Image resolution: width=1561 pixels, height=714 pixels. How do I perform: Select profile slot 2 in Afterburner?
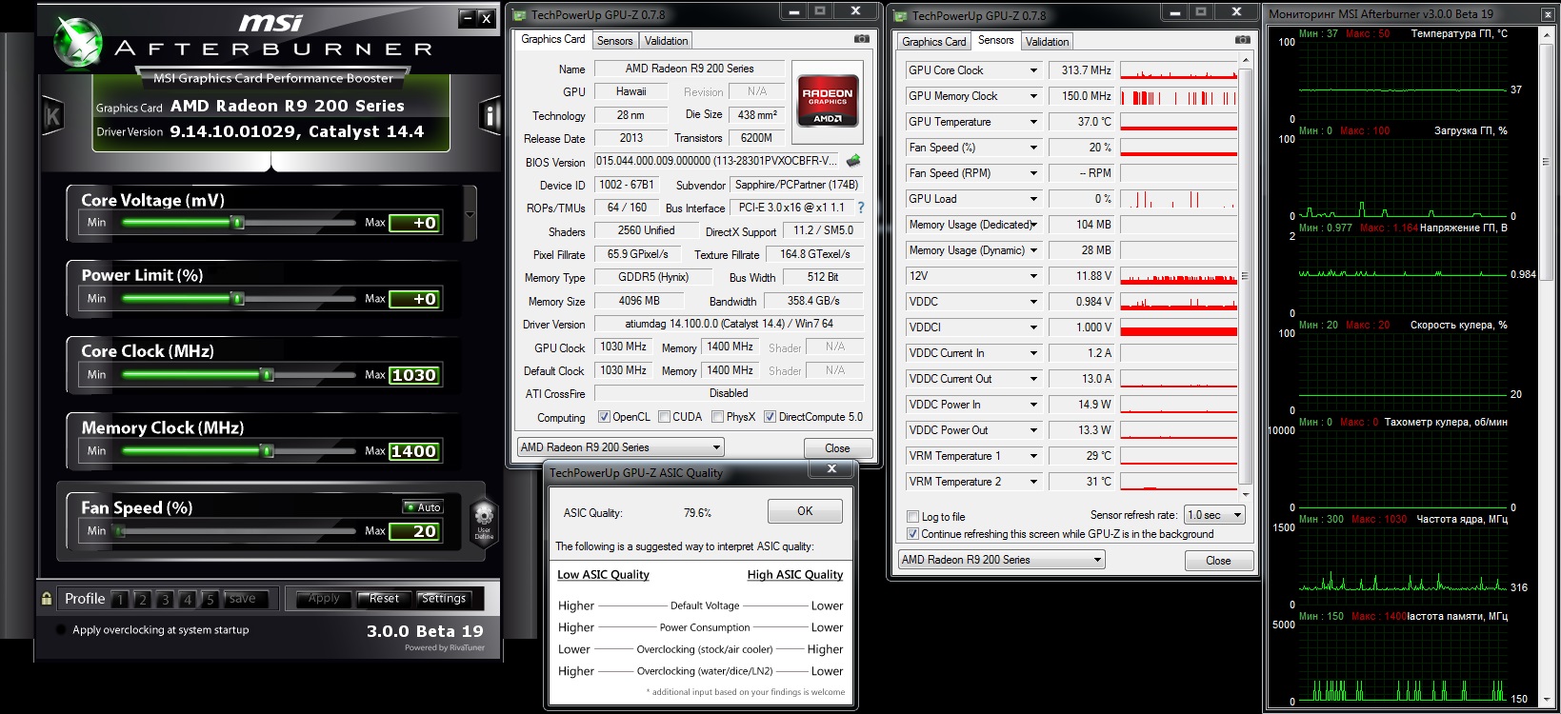(x=142, y=599)
